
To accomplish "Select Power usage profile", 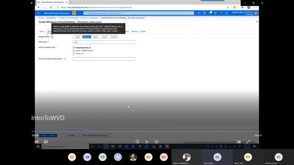I will pyautogui.click(x=104, y=37).
